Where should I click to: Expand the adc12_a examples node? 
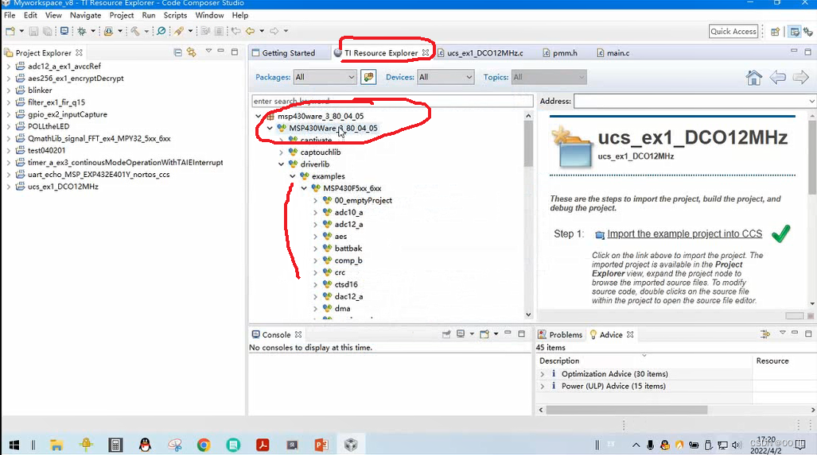pyautogui.click(x=315, y=224)
